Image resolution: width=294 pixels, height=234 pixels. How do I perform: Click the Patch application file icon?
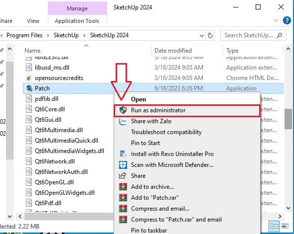29,88
